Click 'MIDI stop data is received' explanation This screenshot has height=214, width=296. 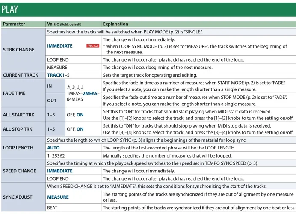[x=198, y=129]
